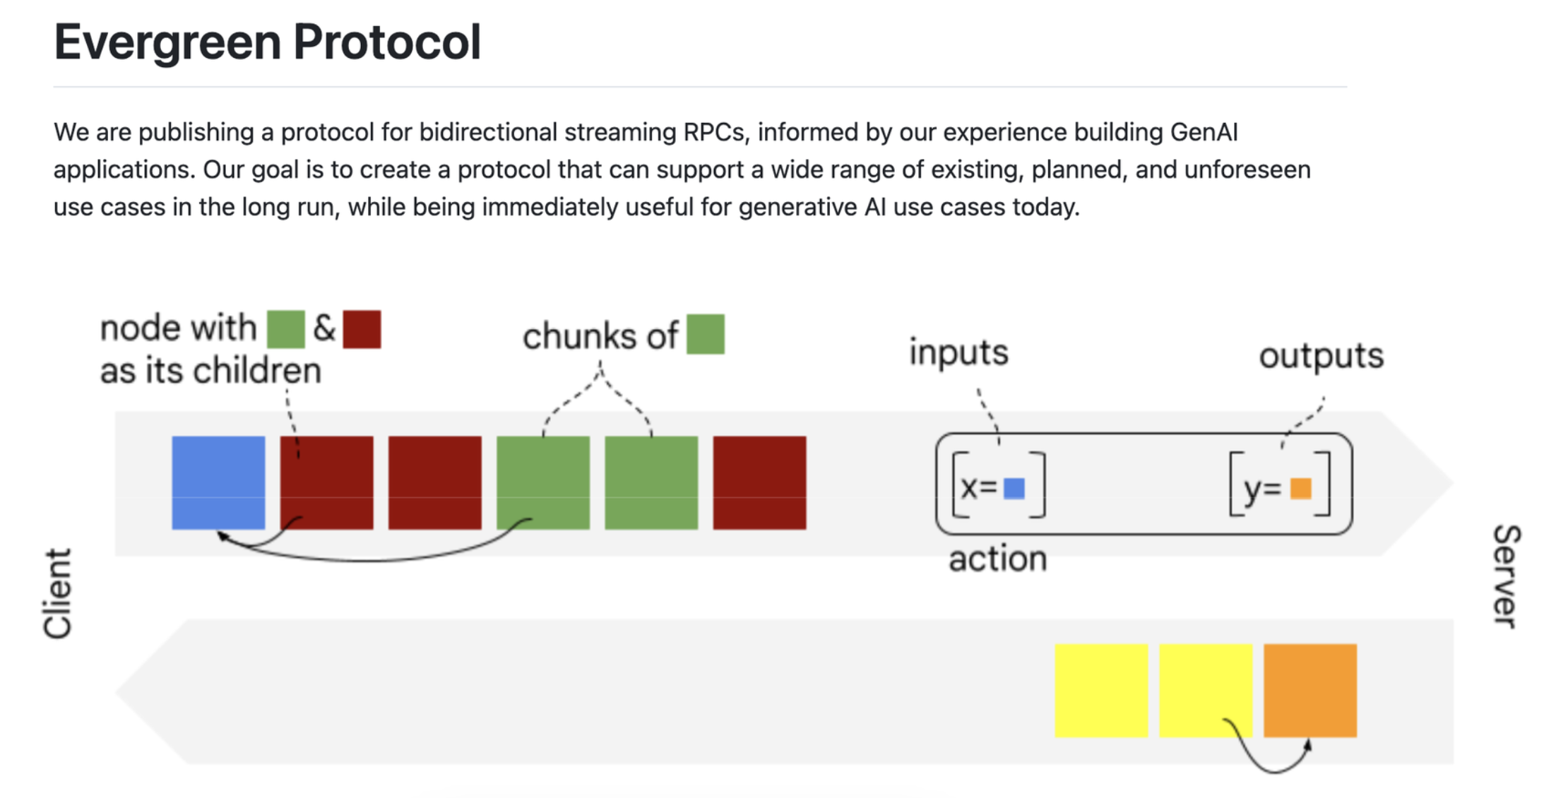
Task: Select the rightmost dark red square in the row
Action: (759, 482)
